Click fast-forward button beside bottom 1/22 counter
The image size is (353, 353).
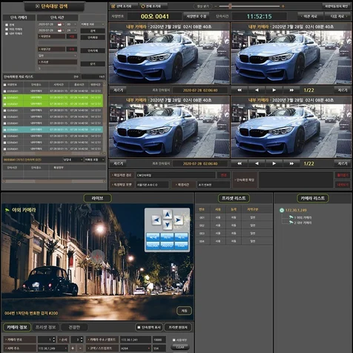[291, 163]
